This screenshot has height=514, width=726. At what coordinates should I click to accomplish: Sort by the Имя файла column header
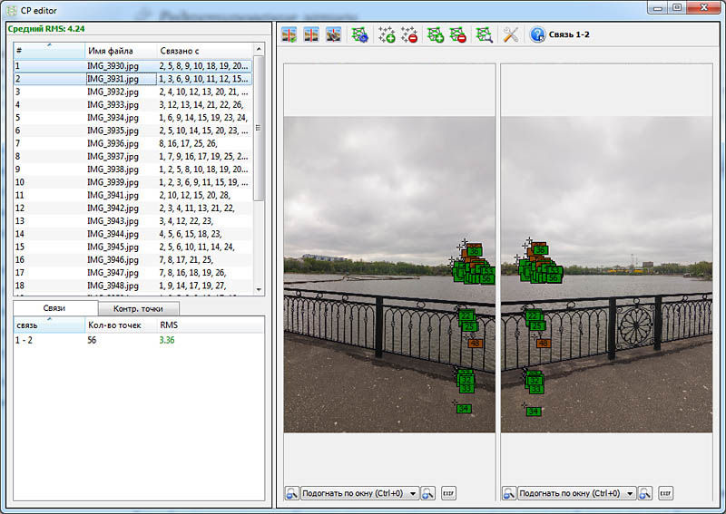(121, 50)
